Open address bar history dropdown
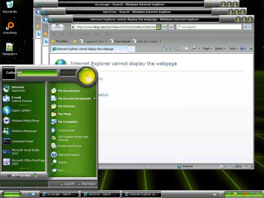Viewport: 264px width, 198px height. click(x=158, y=27)
